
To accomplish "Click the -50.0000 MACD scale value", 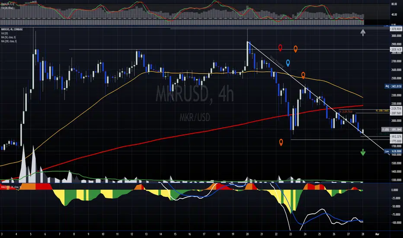I will pyautogui.click(x=397, y=206).
